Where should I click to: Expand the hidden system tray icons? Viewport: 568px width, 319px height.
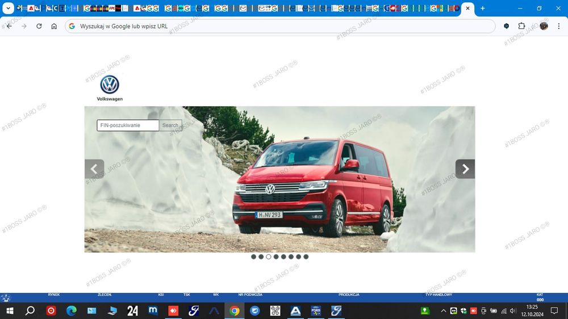[444, 310]
